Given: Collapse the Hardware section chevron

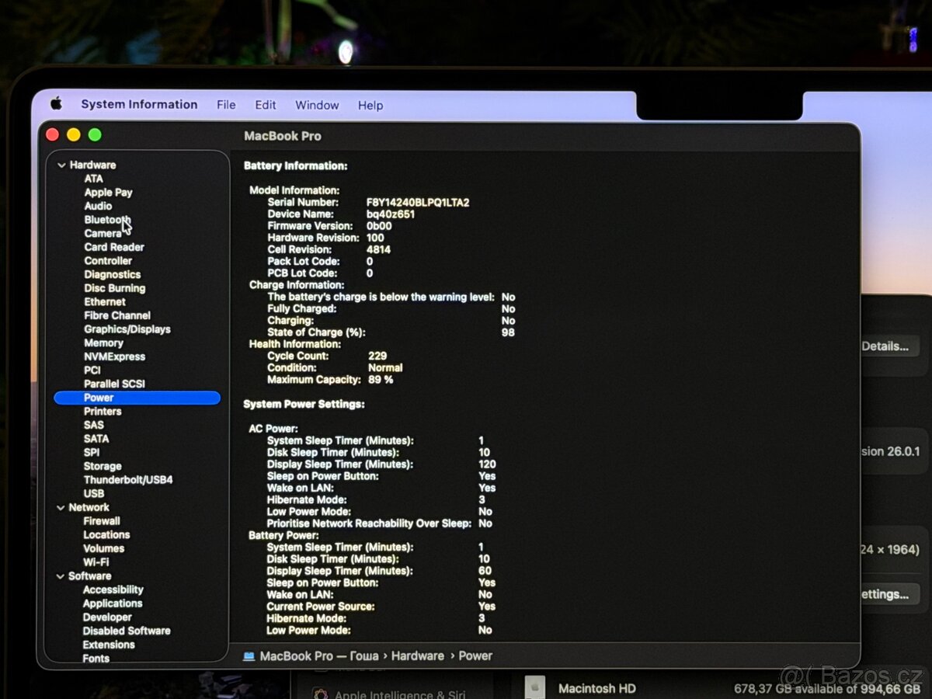Looking at the screenshot, I should (61, 165).
